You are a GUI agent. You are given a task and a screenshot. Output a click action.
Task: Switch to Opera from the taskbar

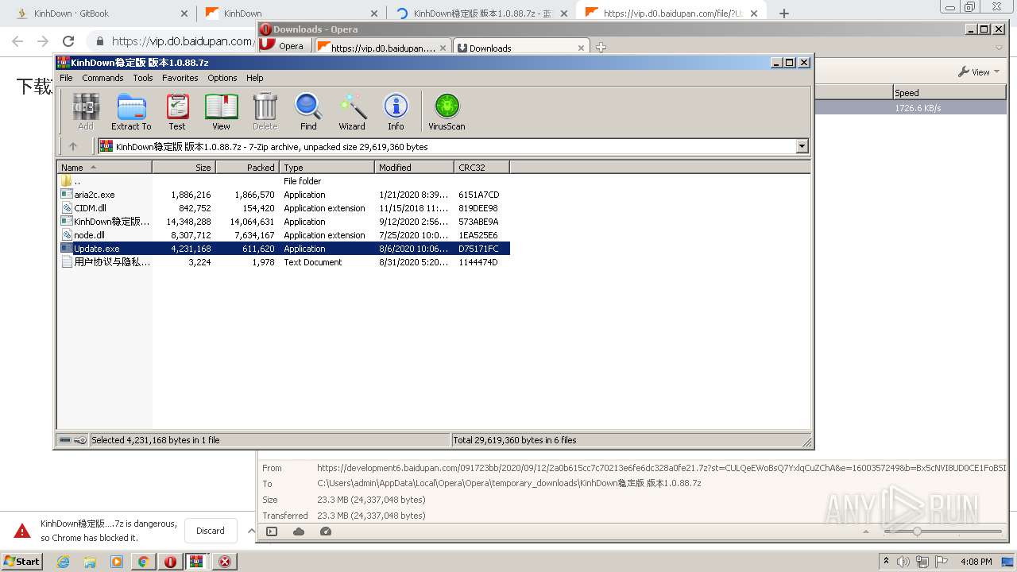171,562
